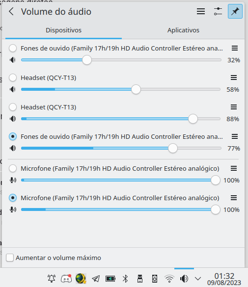This screenshot has height=287, width=248.
Task: Click the Bluetooth tray icon
Action: [x=125, y=279]
